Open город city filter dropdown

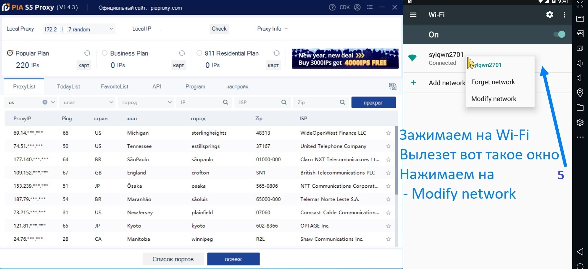146,102
